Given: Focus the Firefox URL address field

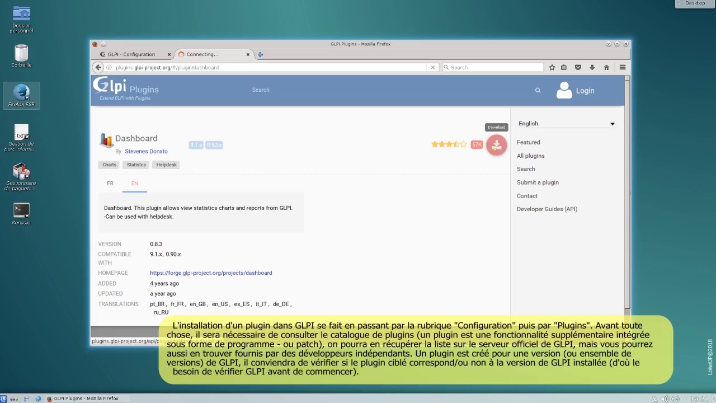Looking at the screenshot, I should click(x=271, y=67).
